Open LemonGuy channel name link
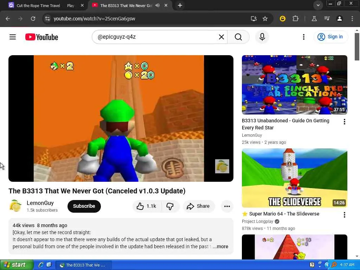This screenshot has width=360, height=270. [x=40, y=203]
